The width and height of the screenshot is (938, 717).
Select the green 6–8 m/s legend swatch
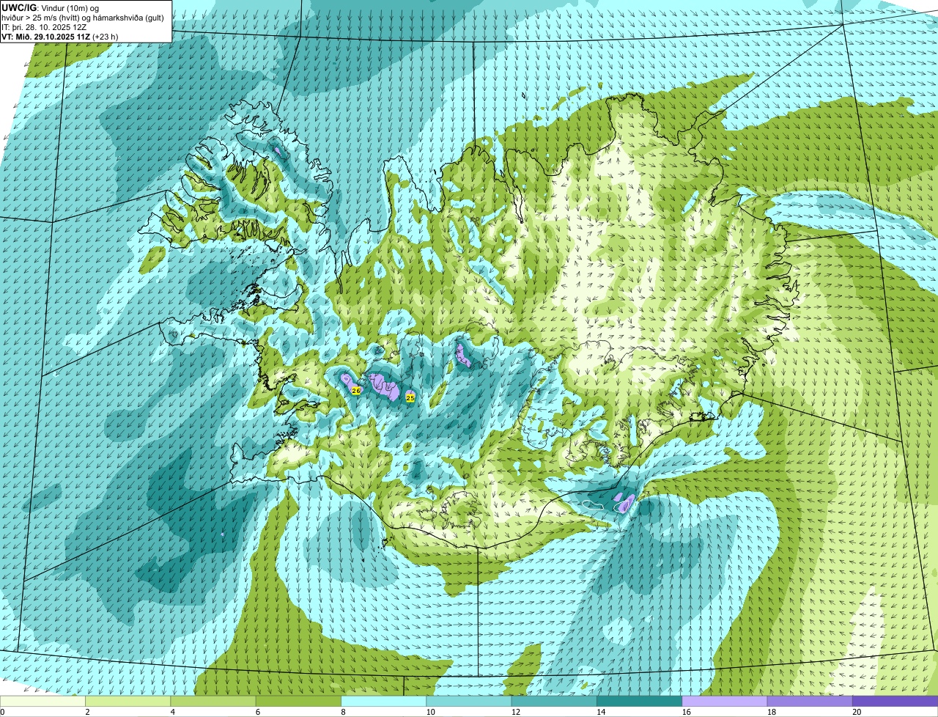pyautogui.click(x=298, y=701)
